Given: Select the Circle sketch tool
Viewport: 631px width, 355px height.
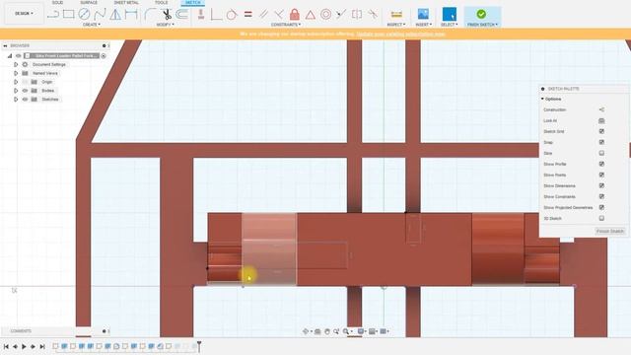Looking at the screenshot, I should point(84,15).
